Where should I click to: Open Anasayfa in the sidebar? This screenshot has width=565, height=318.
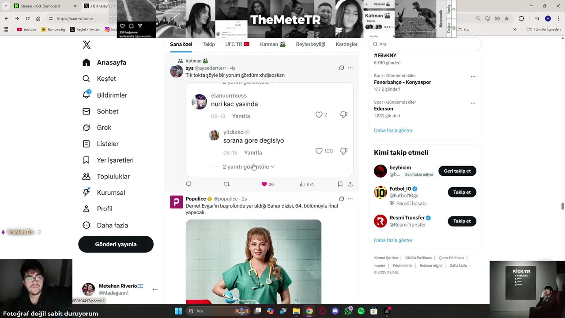pyautogui.click(x=105, y=63)
